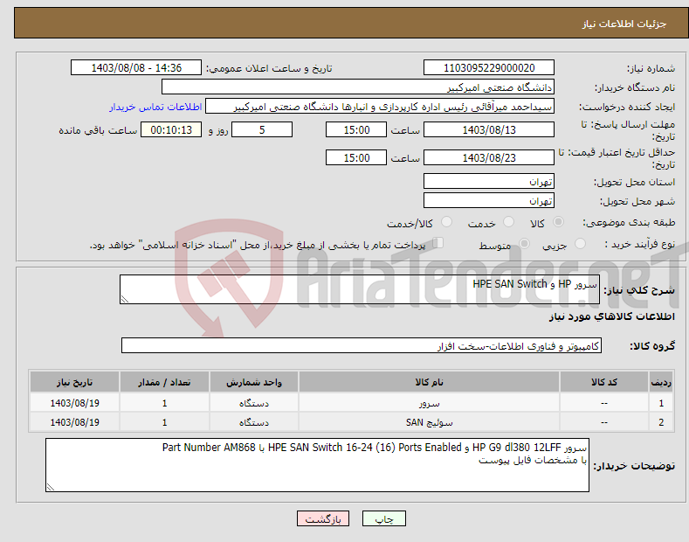Image resolution: width=689 pixels, height=542 pixels.
Task: Click the remaining days field showing 5
Action: [x=262, y=129]
